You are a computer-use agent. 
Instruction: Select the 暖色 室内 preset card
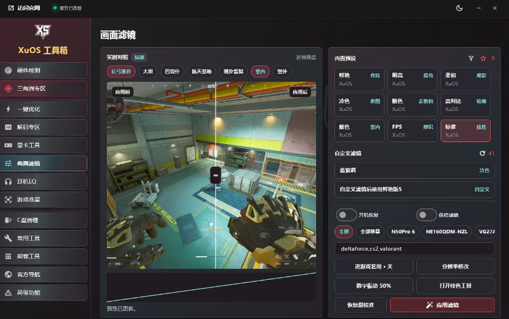(359, 131)
